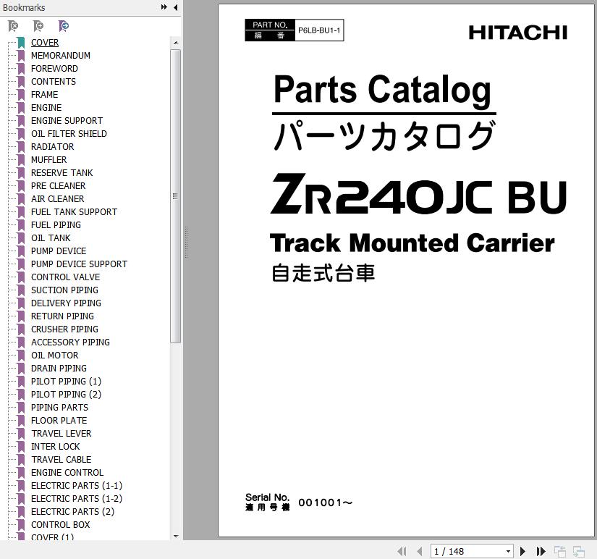Screen dimensions: 597x559
Task: Click the dotted splitter grip beside the page
Action: pos(186,243)
